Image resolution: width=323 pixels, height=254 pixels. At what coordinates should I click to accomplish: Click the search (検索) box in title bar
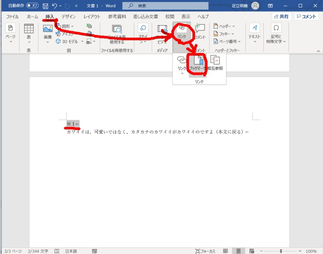coord(165,6)
